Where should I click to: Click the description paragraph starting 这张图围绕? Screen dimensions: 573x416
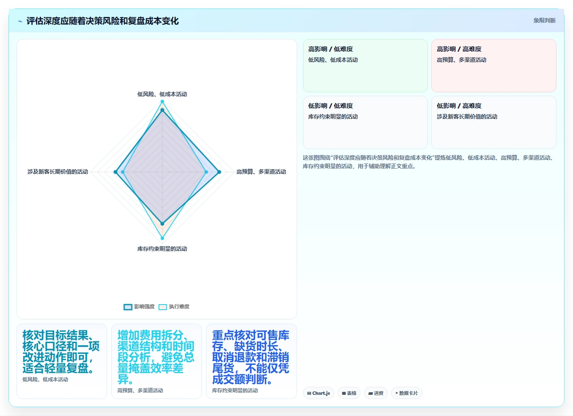click(x=429, y=162)
